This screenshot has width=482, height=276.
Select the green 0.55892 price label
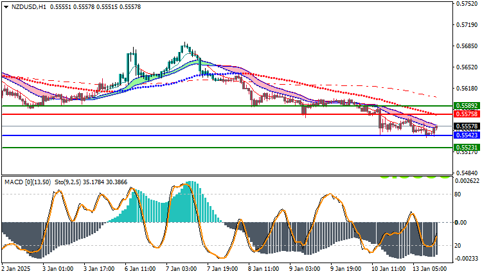pyautogui.click(x=467, y=106)
